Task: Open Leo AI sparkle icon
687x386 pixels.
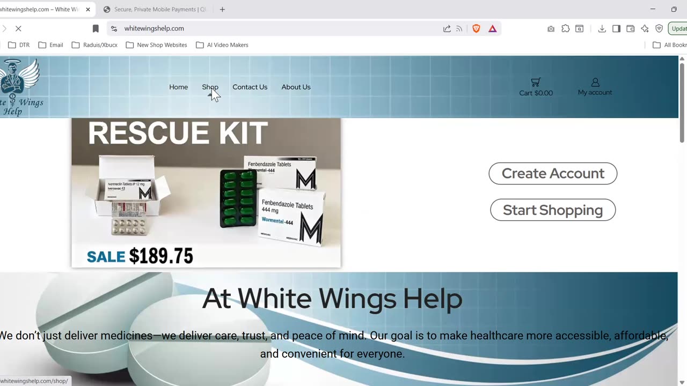Action: [645, 29]
